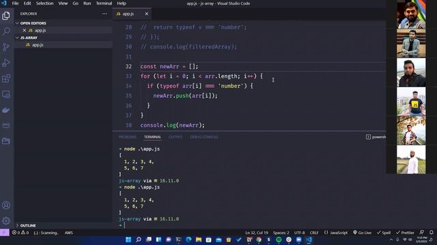
Task: Open the Run menu
Action: coord(87,3)
